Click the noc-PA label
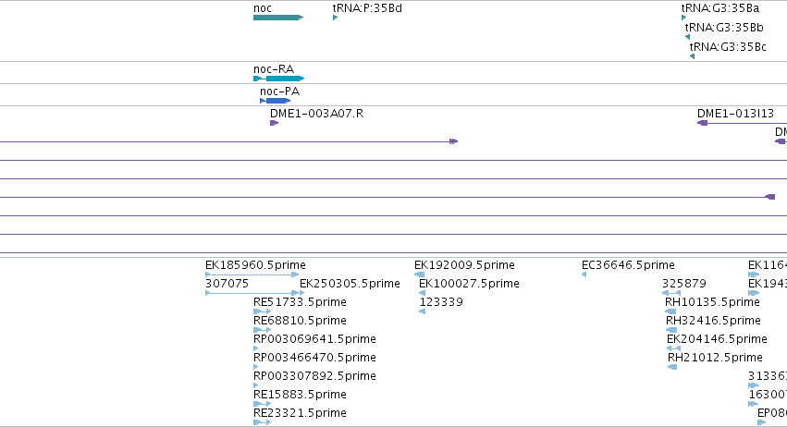Image resolution: width=787 pixels, height=427 pixels. [x=279, y=91]
